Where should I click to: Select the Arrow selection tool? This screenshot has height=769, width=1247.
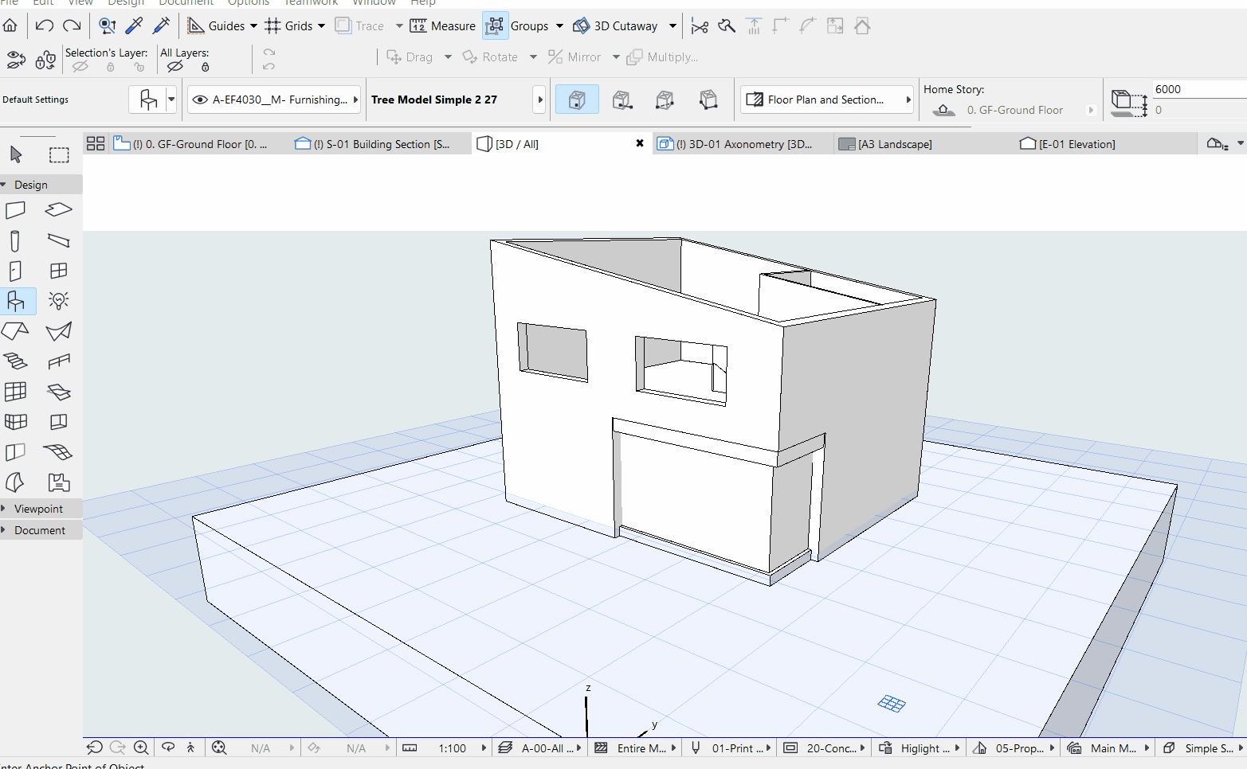(16, 154)
